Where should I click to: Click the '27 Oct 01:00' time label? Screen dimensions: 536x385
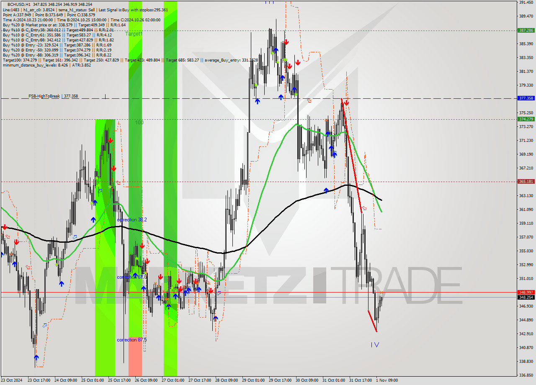click(x=173, y=380)
